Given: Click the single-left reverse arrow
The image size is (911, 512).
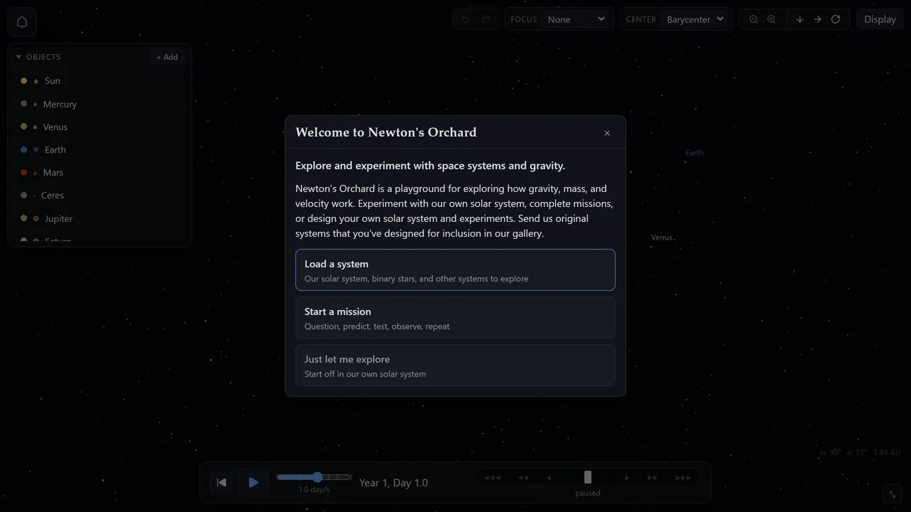Looking at the screenshot, I should [x=549, y=478].
